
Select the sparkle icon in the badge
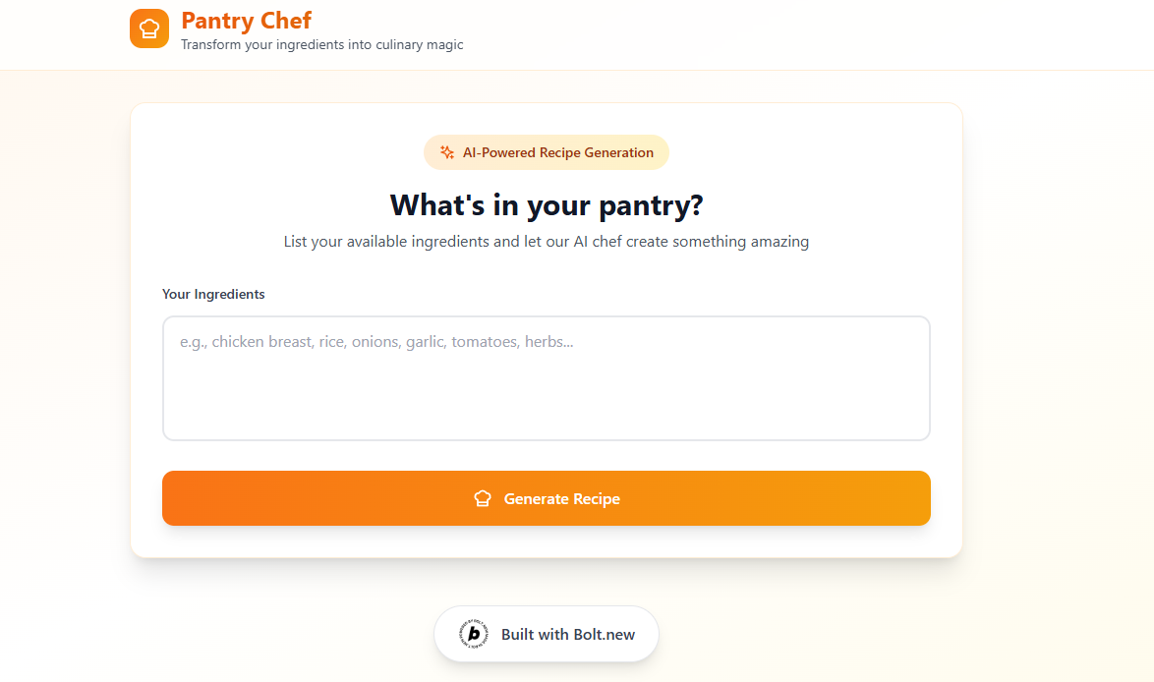point(447,152)
